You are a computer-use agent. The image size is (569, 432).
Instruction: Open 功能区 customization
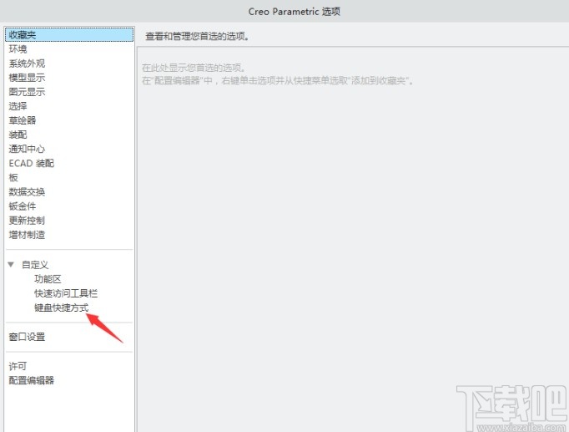(x=48, y=279)
